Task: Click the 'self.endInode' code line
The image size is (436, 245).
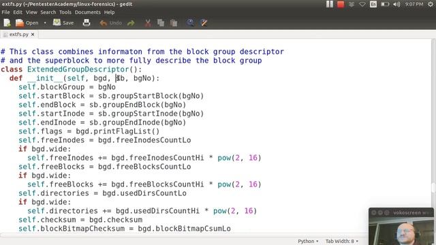Action: point(102,122)
